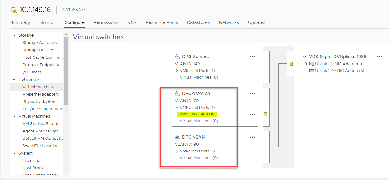The height and width of the screenshot is (180, 389).
Task: Collapse the Virtual Machines sidebar section
Action: (x=14, y=116)
